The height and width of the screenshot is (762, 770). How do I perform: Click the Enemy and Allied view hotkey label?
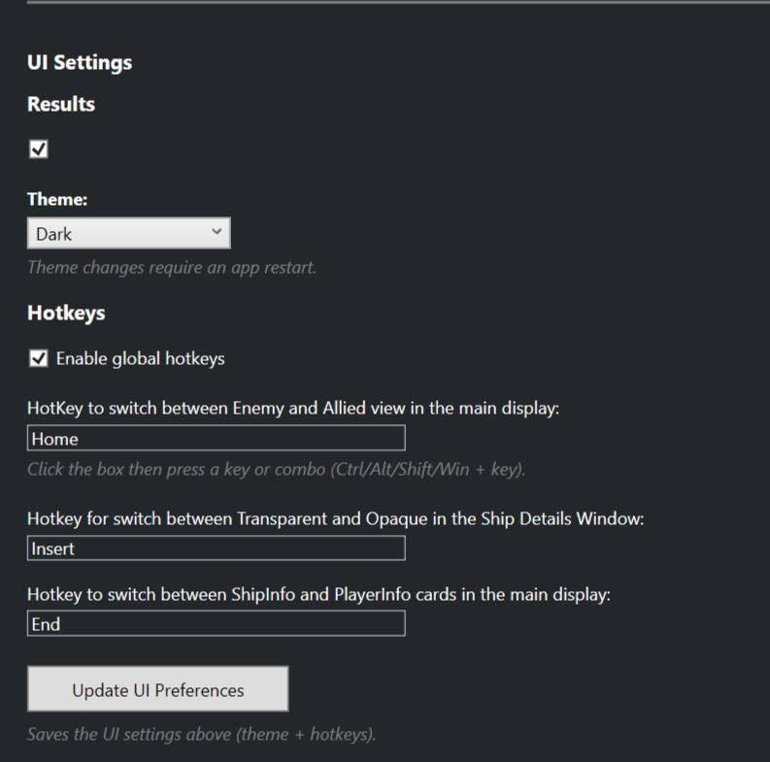293,408
